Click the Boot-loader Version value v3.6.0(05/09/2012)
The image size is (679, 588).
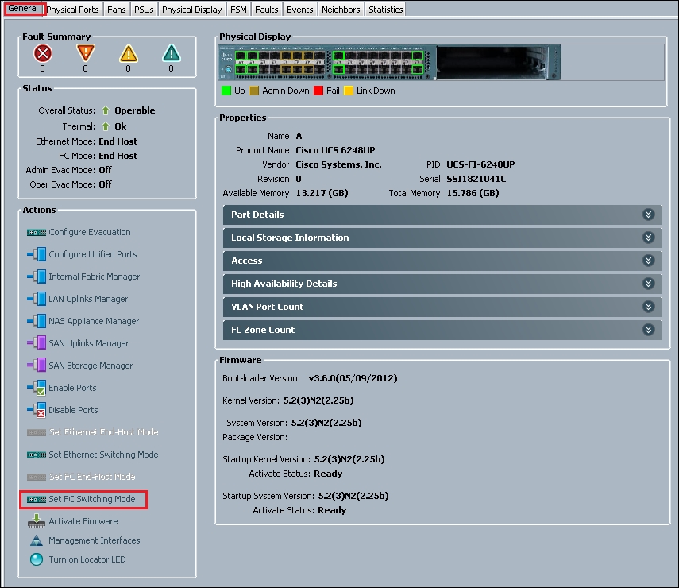coord(353,378)
